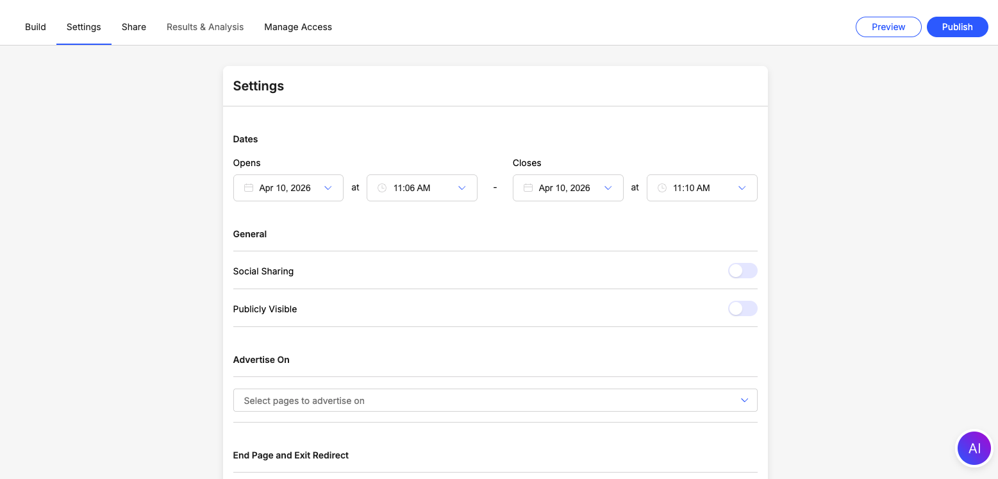This screenshot has height=479, width=998.
Task: Open the Advertise On dropdown arrow
Action: pos(744,400)
